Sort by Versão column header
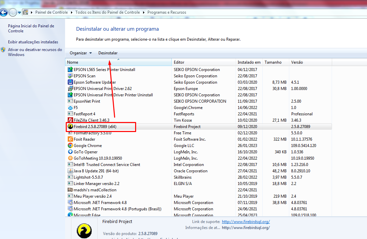Image resolution: width=367 pixels, height=239 pixels. pos(310,62)
